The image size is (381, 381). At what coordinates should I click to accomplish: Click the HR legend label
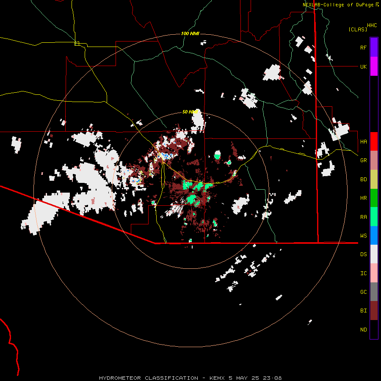click(363, 198)
